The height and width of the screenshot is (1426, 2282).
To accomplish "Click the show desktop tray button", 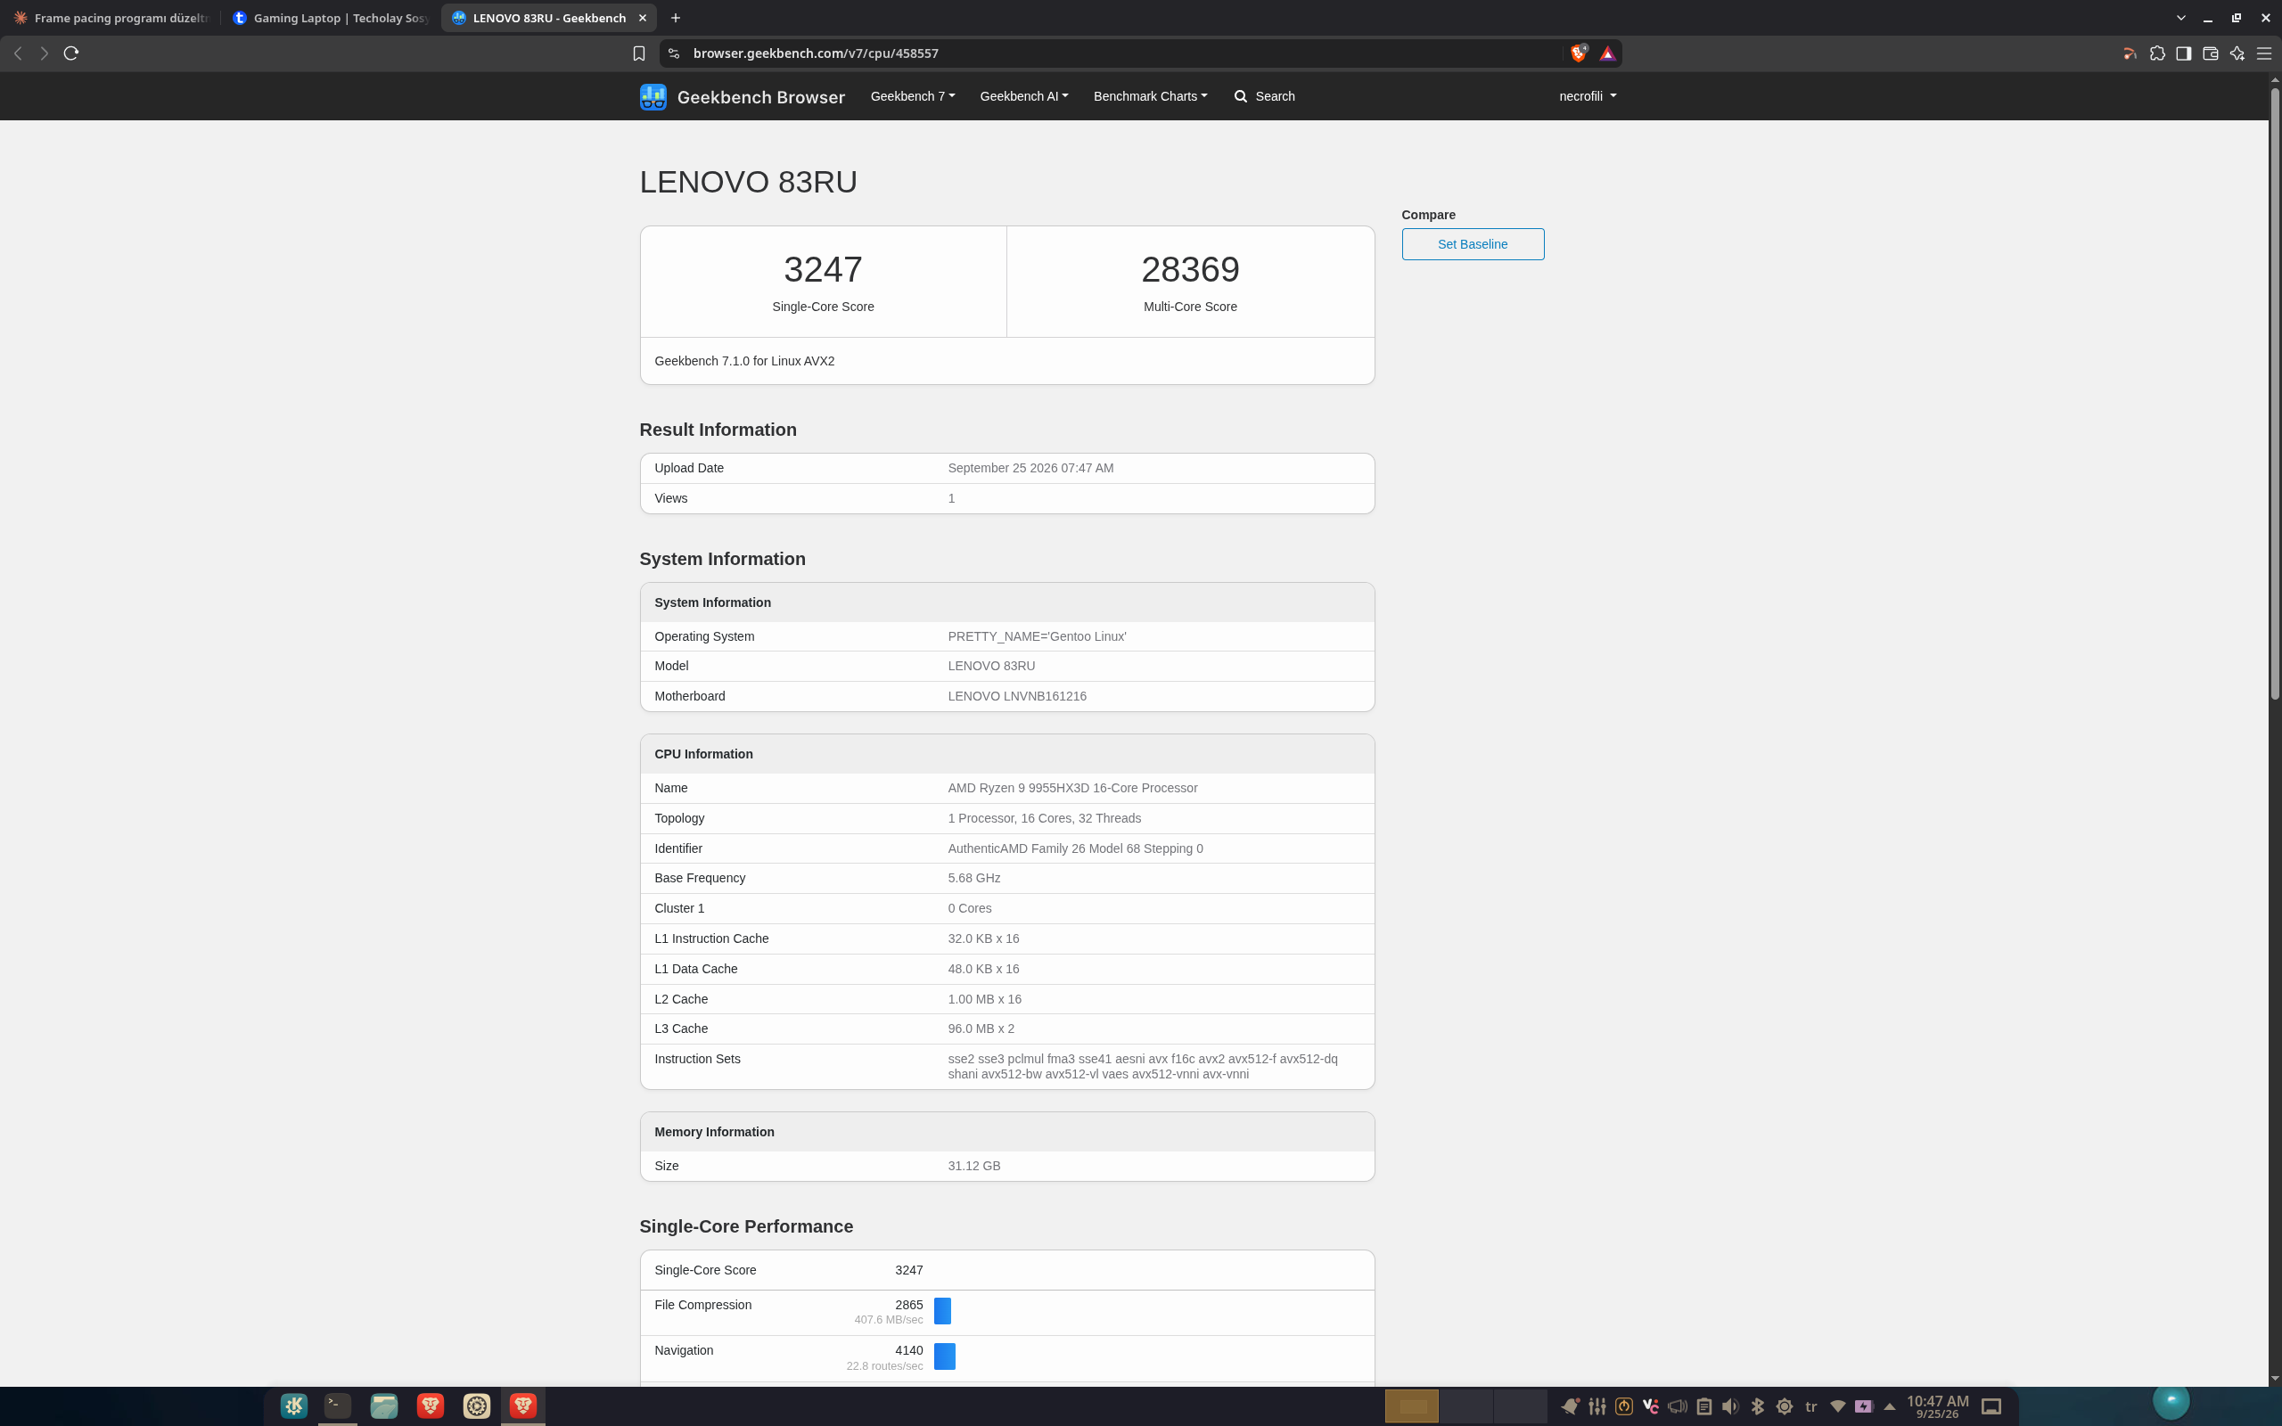I will [x=1991, y=1406].
